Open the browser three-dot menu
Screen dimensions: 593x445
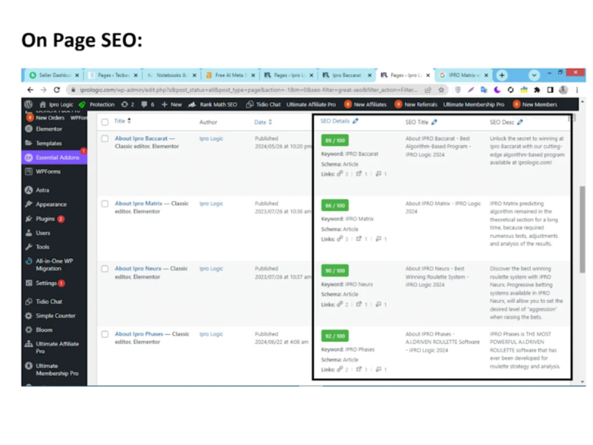pyautogui.click(x=577, y=90)
